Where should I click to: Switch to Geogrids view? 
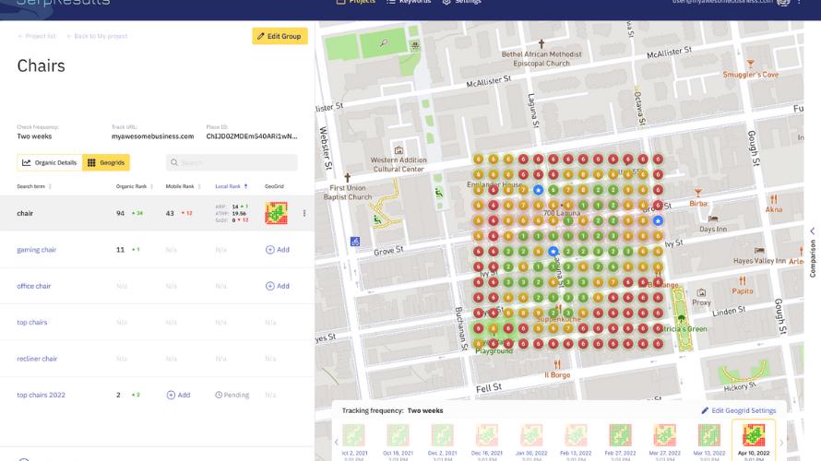click(x=106, y=162)
